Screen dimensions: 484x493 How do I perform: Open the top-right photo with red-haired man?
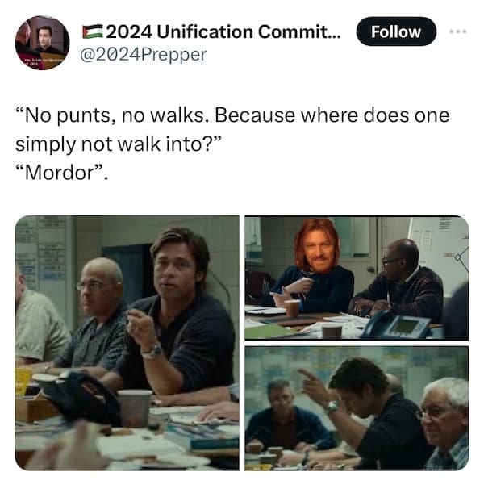[x=357, y=278]
